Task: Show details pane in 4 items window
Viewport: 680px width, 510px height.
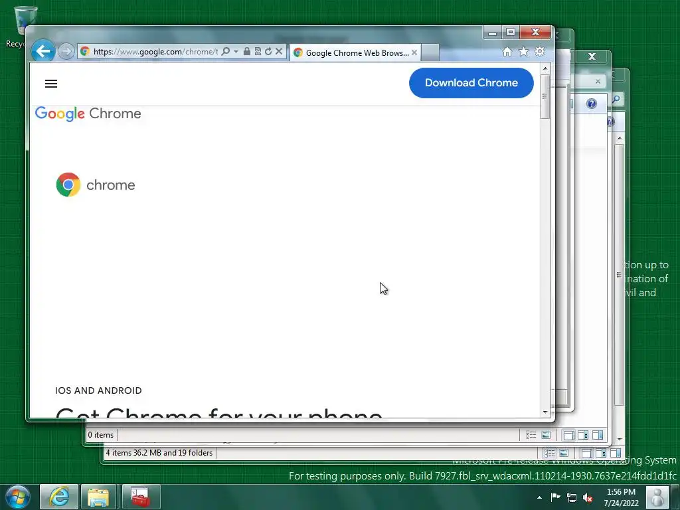Action: (x=600, y=454)
